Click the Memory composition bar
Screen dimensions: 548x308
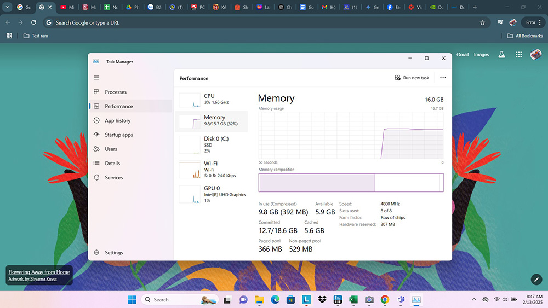(x=351, y=182)
